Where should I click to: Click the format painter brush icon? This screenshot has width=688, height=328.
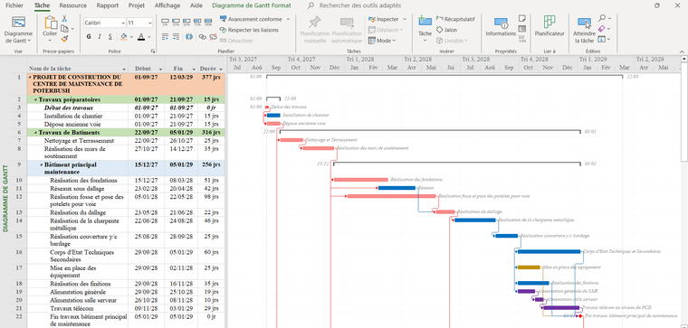coord(64,39)
